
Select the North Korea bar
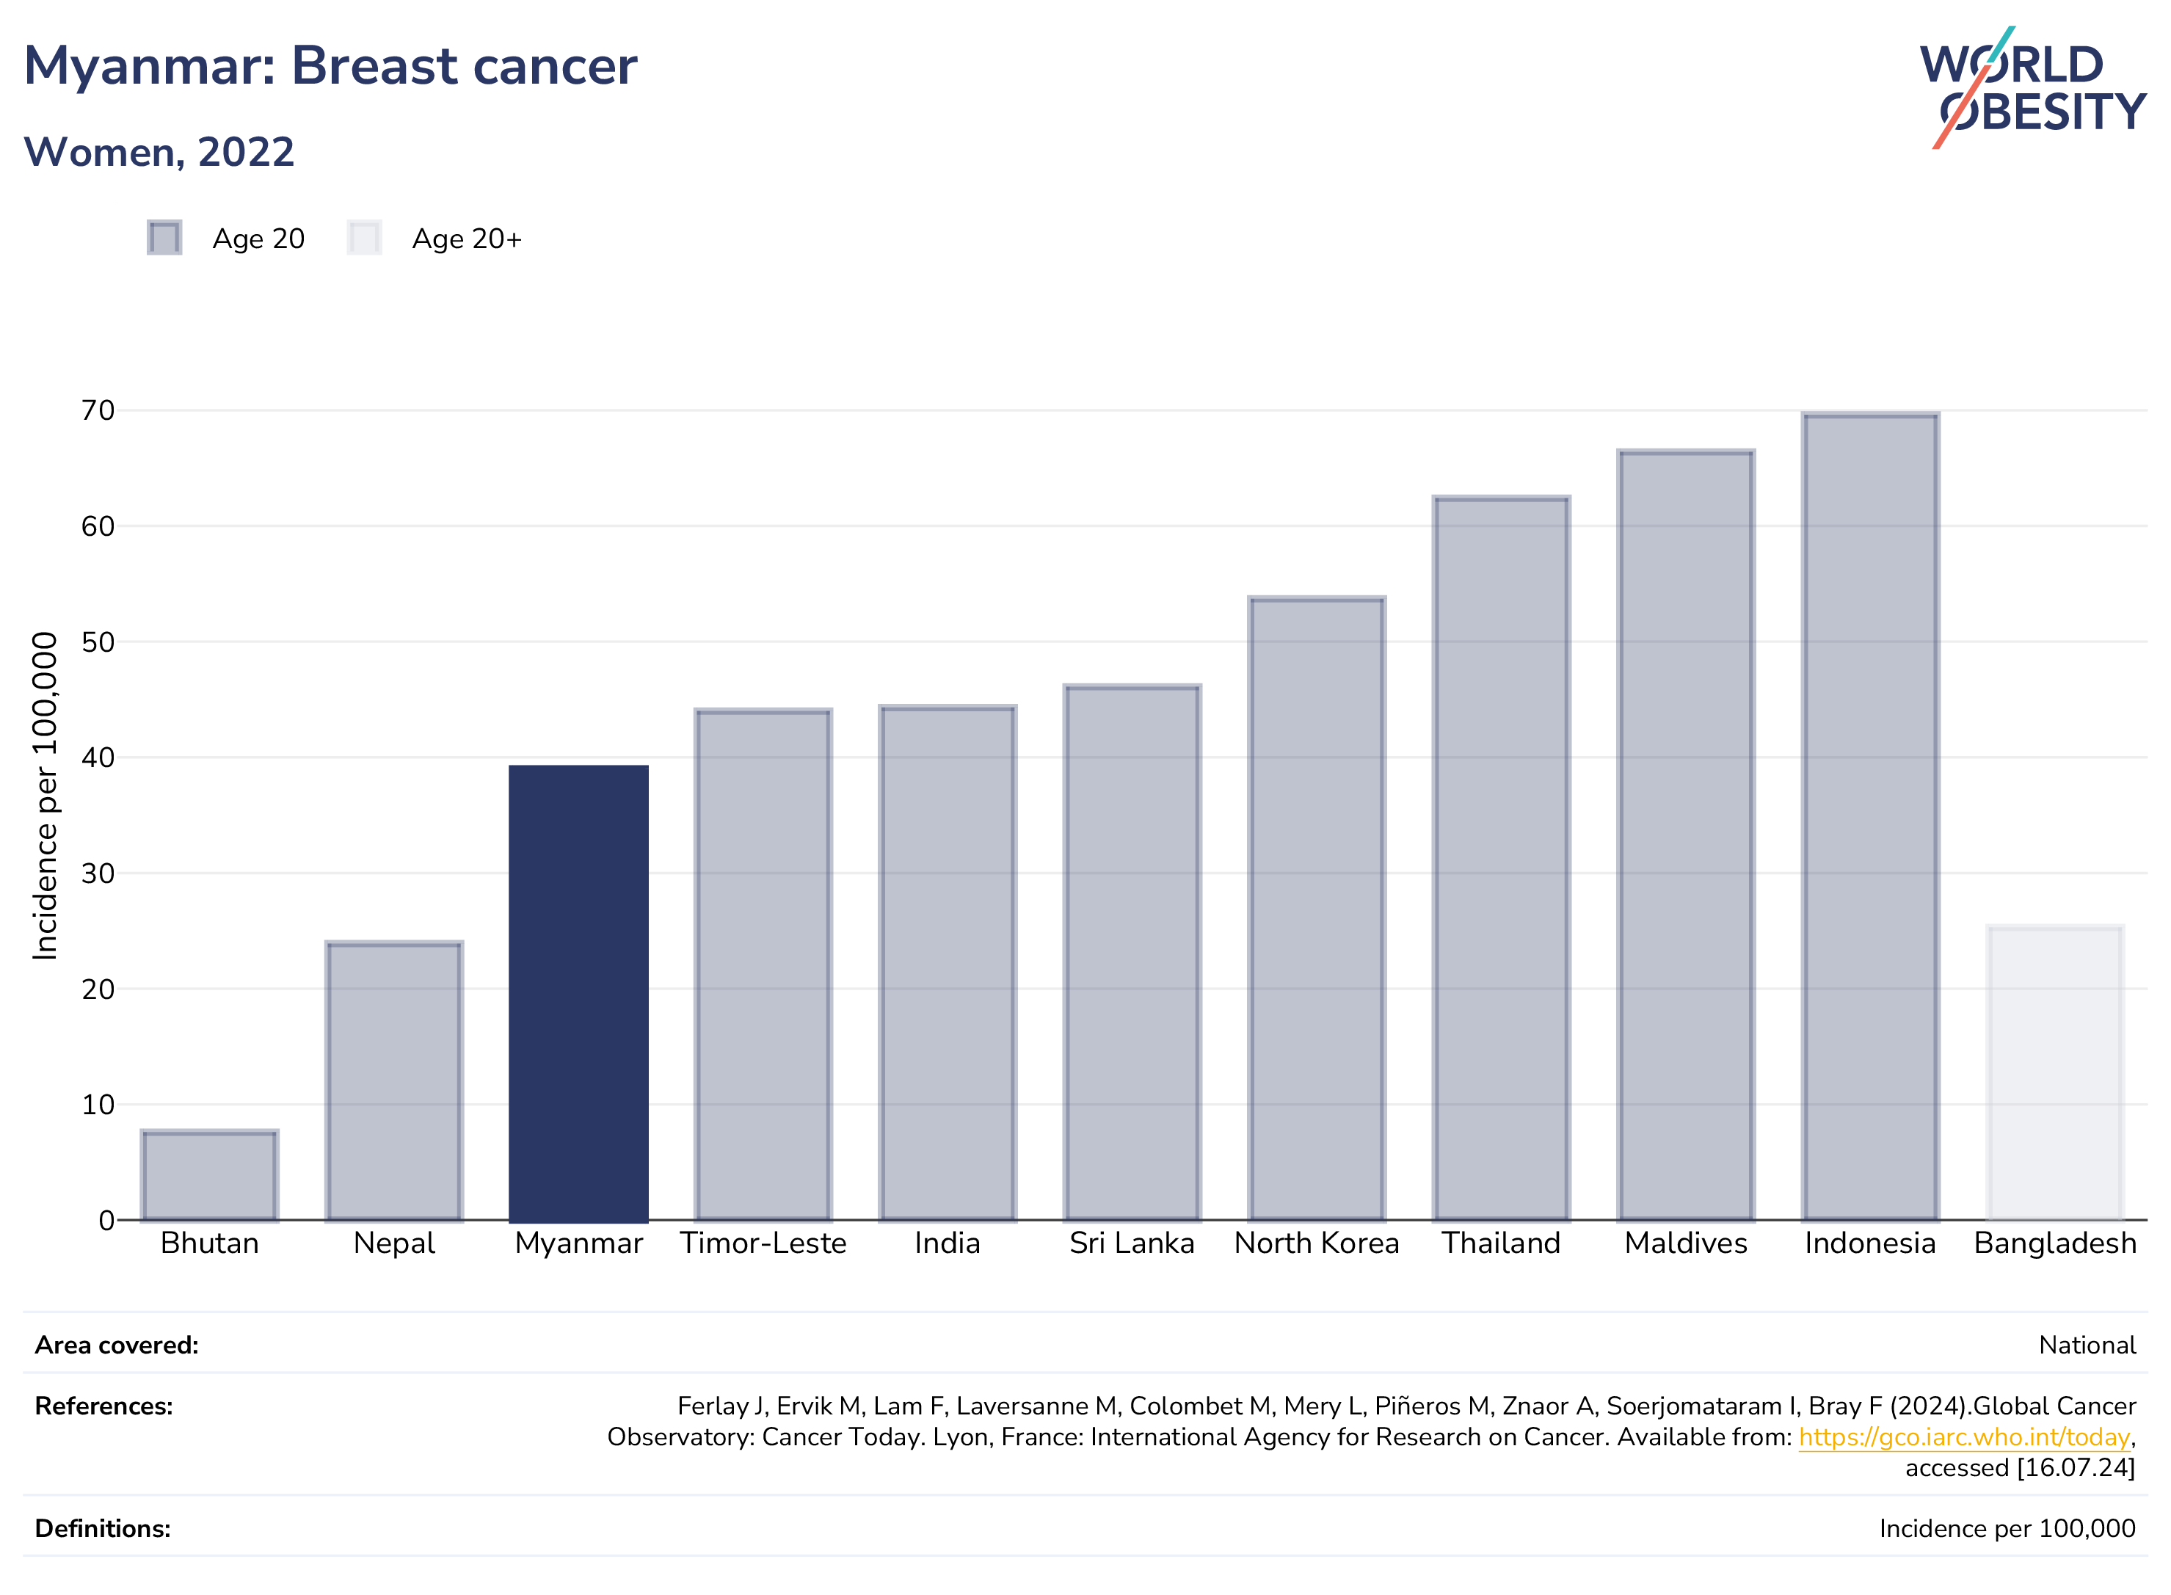click(1317, 907)
